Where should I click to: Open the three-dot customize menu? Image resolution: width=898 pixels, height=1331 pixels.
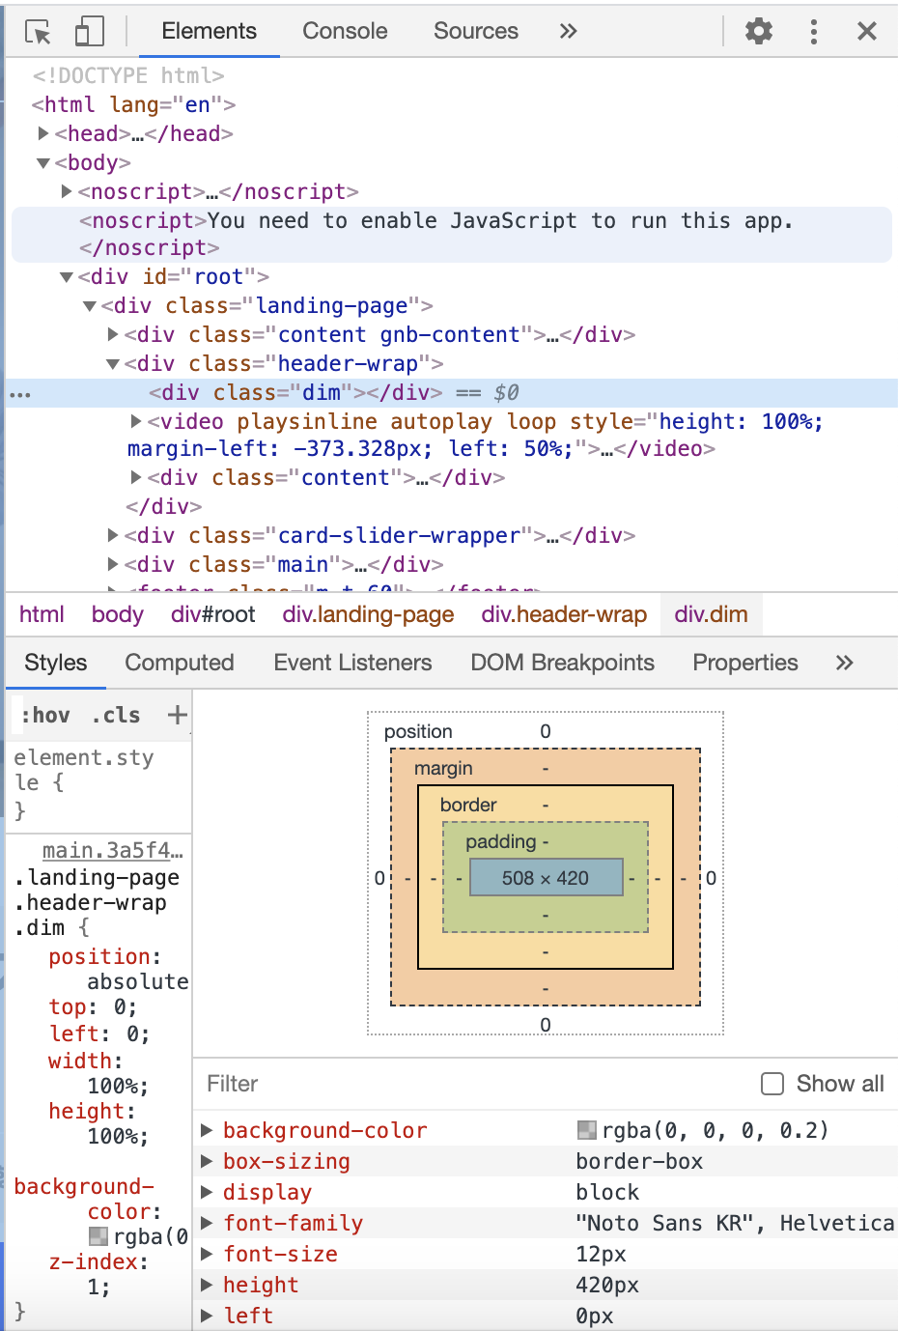coord(814,31)
